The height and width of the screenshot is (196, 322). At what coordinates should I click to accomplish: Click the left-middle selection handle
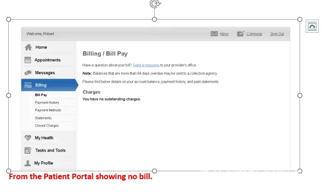(9, 95)
